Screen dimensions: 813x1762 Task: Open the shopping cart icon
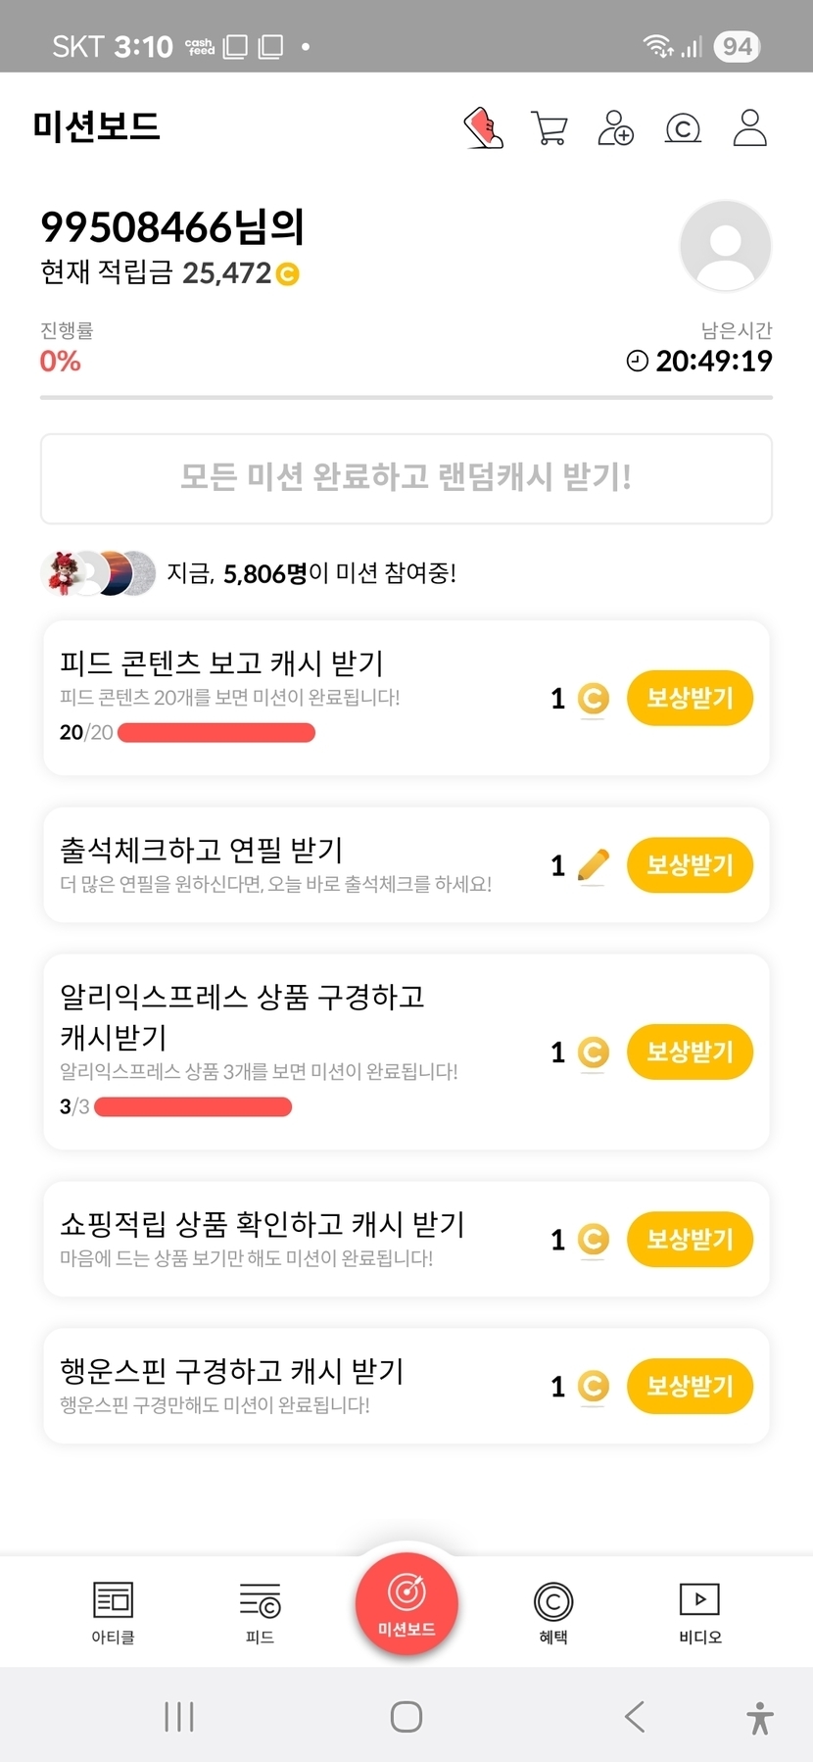[549, 127]
